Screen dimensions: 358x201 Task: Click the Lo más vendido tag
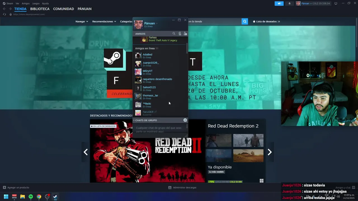pyautogui.click(x=216, y=172)
